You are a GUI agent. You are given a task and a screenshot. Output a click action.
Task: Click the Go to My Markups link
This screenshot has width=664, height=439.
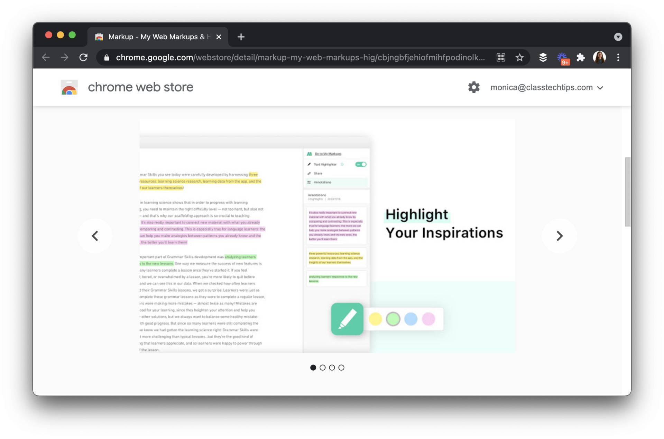click(327, 154)
